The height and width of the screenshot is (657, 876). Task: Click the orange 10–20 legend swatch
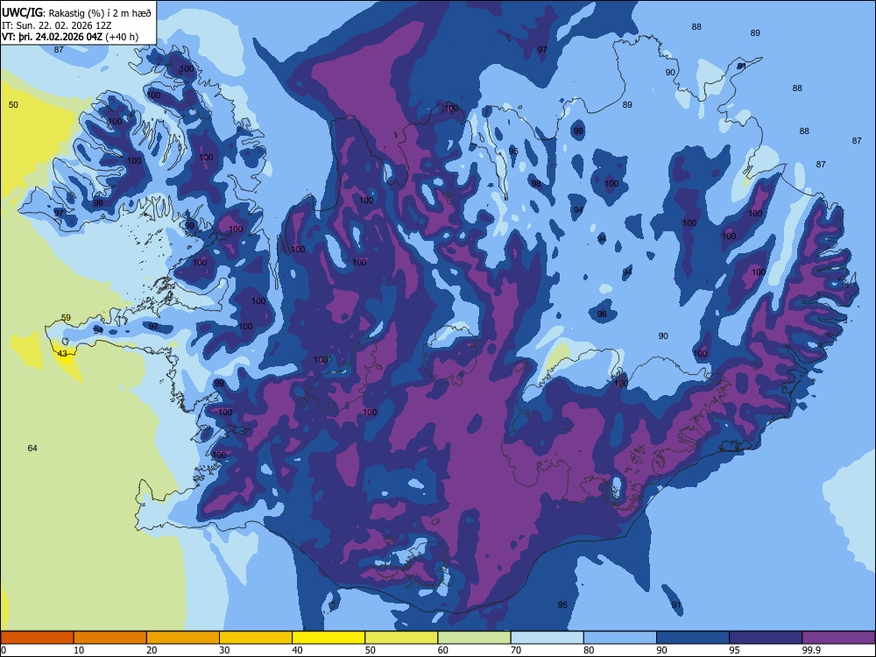(110, 638)
